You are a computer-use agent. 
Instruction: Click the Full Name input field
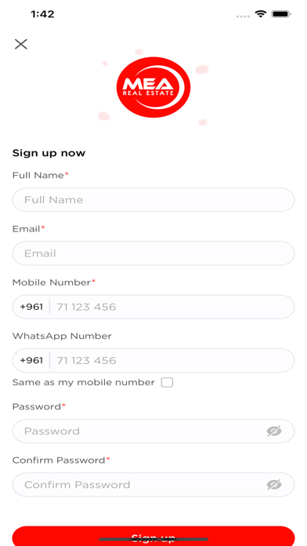[x=153, y=200]
